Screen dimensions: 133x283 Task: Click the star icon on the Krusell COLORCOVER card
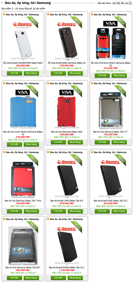(x=4, y=14)
